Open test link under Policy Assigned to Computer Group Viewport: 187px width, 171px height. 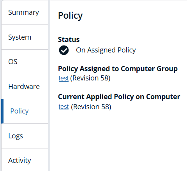click(x=64, y=78)
